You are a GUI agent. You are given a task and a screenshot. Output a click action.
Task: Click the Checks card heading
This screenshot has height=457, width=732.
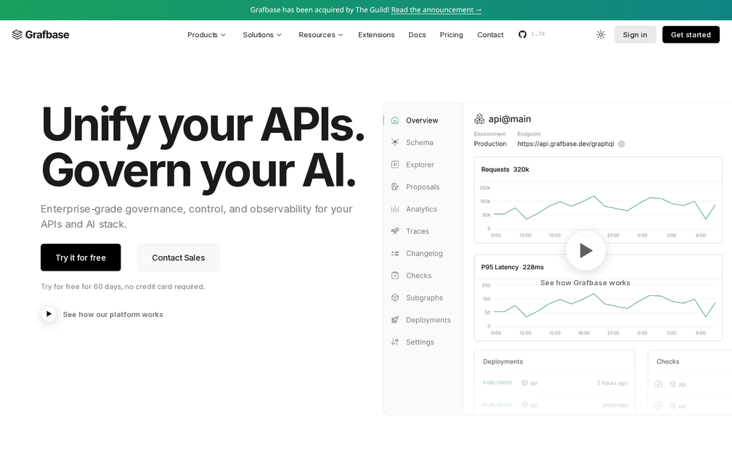667,361
